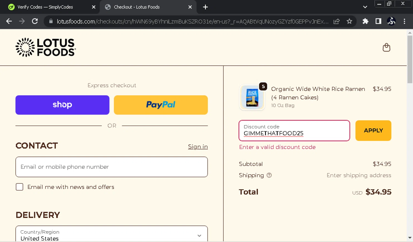The height and width of the screenshot is (242, 413).
Task: Click the 'Enter shipping address' text
Action: pos(359,175)
